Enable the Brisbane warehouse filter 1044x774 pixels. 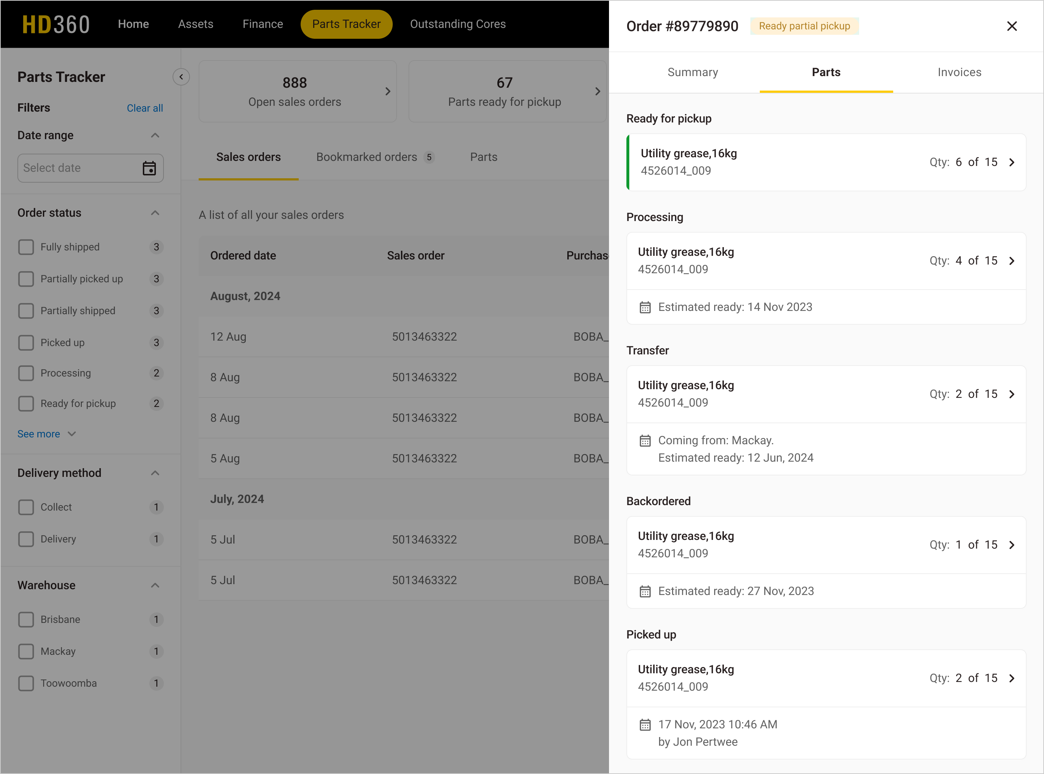tap(26, 619)
